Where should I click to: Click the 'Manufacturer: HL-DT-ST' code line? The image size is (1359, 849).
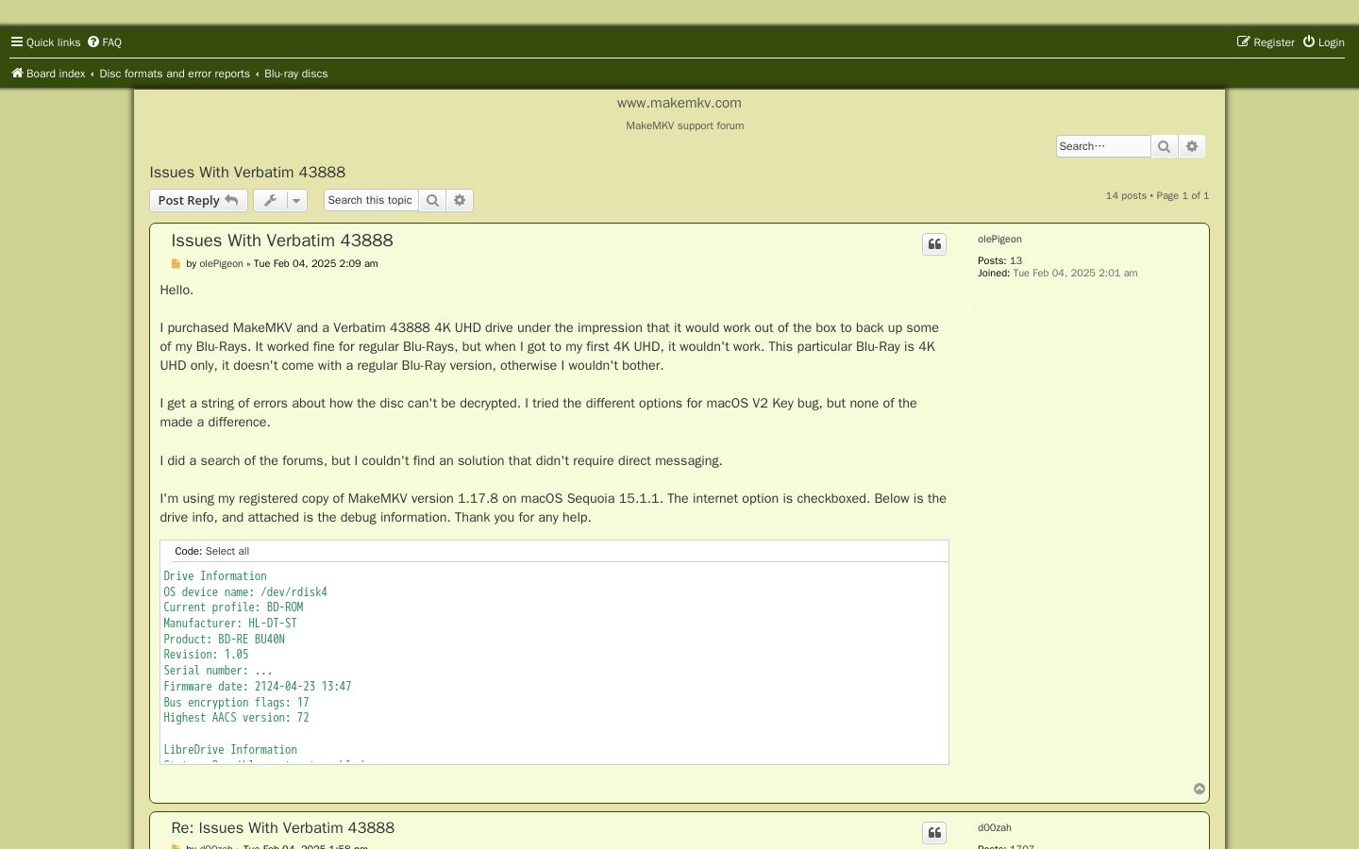tap(230, 624)
